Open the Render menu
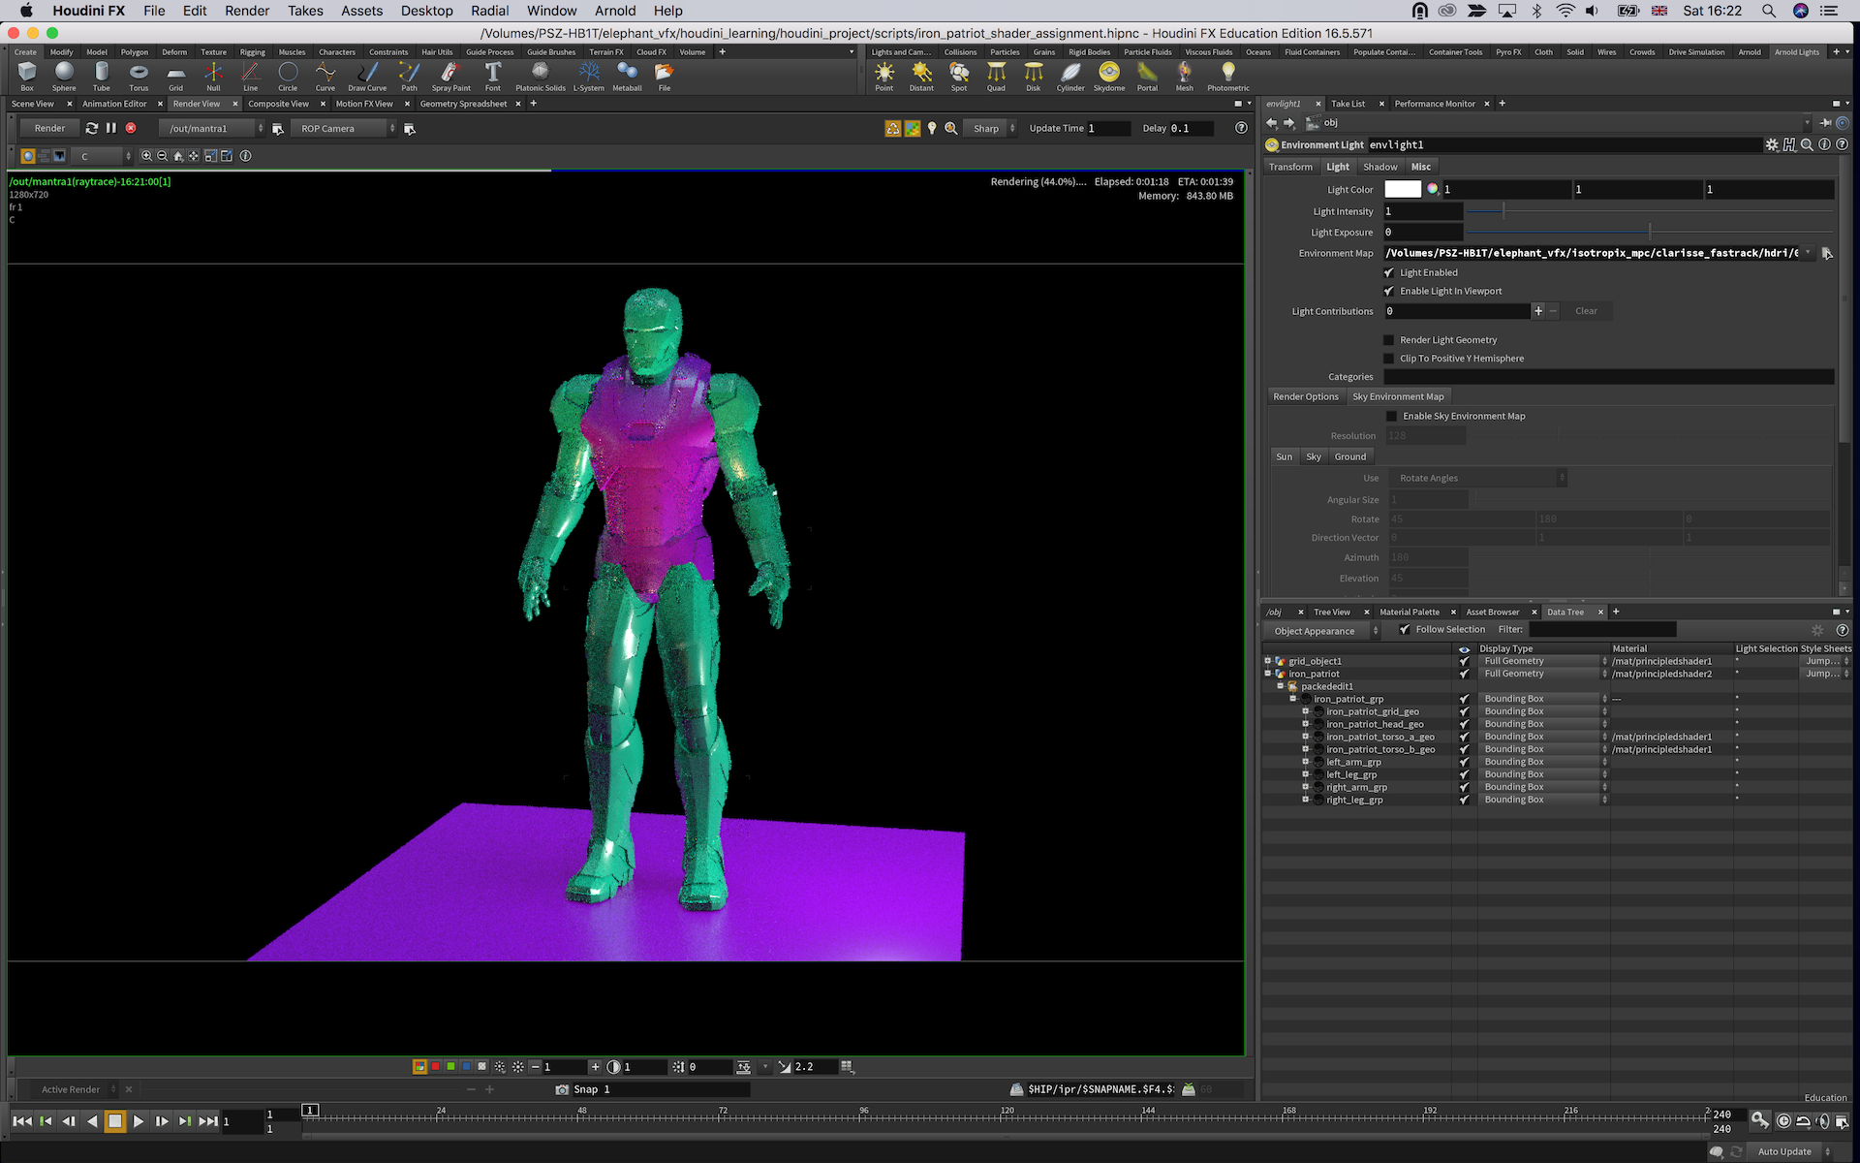Image resolution: width=1860 pixels, height=1163 pixels. [247, 11]
